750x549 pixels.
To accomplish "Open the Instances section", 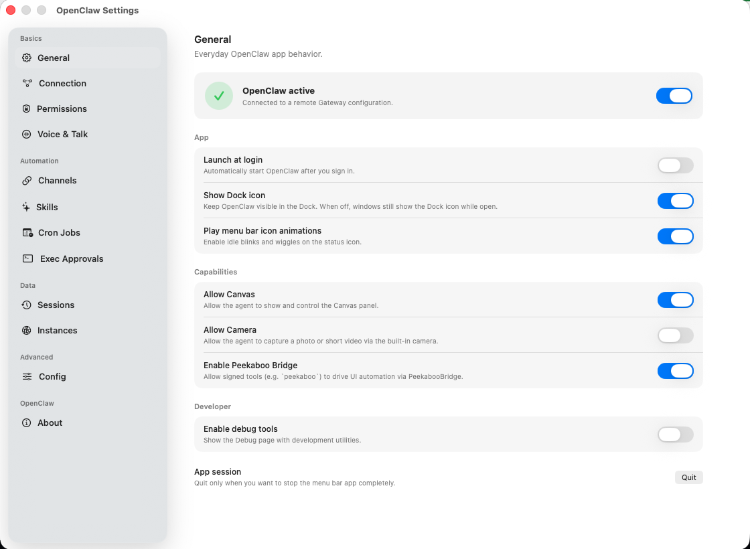I will (x=88, y=331).
